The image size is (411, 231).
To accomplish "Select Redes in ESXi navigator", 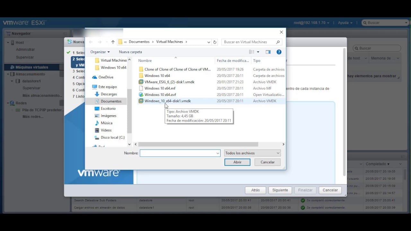I will tap(21, 103).
